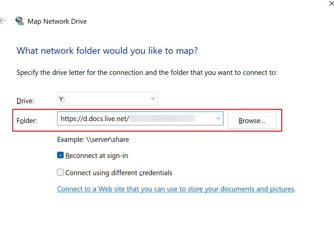The width and height of the screenshot is (334, 252).
Task: Open the Folder path dropdown arrow
Action: pos(218,118)
